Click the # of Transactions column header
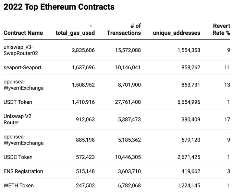The height and width of the screenshot is (196, 233). 124,30
